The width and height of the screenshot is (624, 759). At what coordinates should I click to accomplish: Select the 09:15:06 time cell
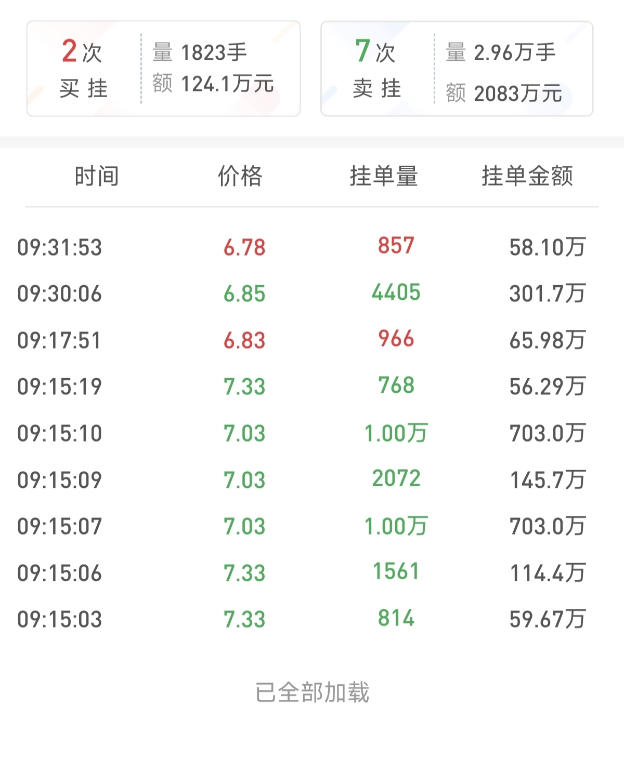tap(60, 574)
